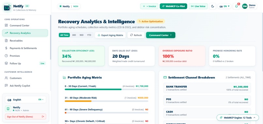Click the 31 - 60 Days progress bar
Image resolution: width=263 pixels, height=124 pixels.
point(106,101)
